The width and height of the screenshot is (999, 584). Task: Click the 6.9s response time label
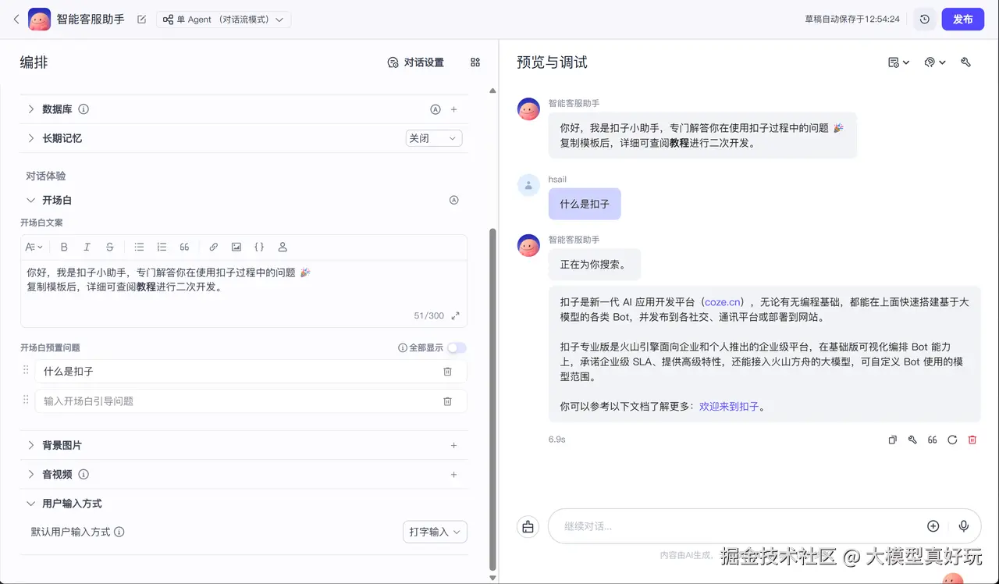[x=556, y=440]
